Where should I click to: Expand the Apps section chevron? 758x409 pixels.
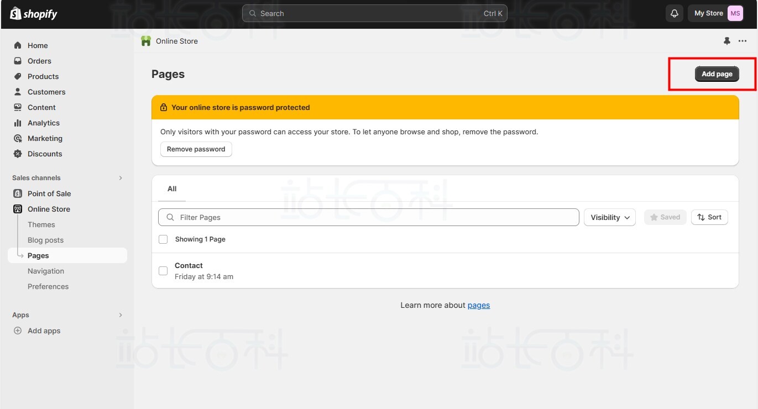(121, 315)
